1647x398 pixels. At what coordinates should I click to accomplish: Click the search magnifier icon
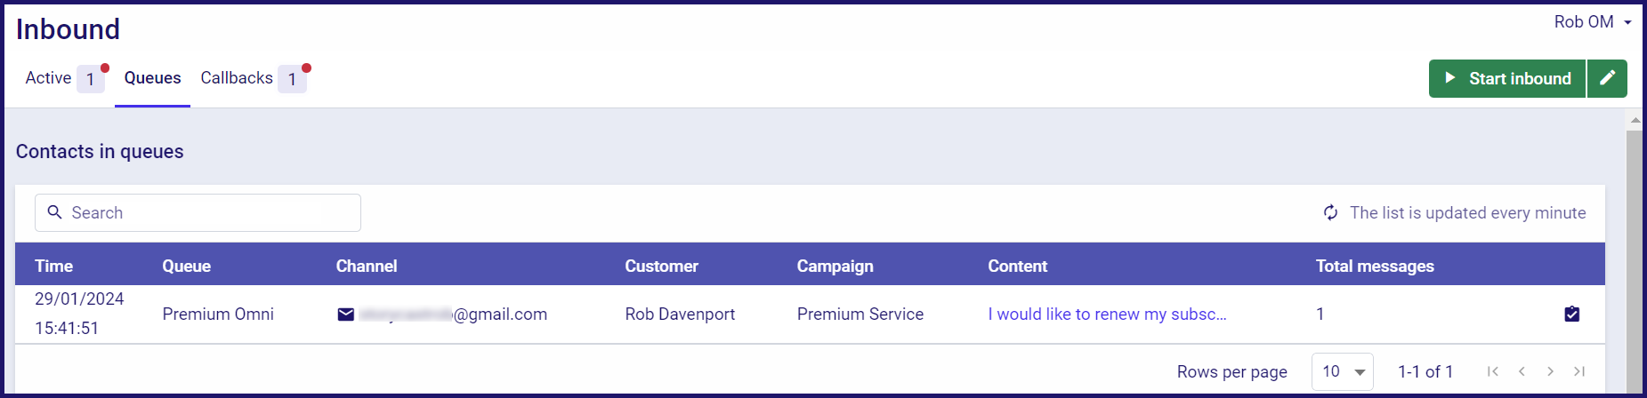54,212
